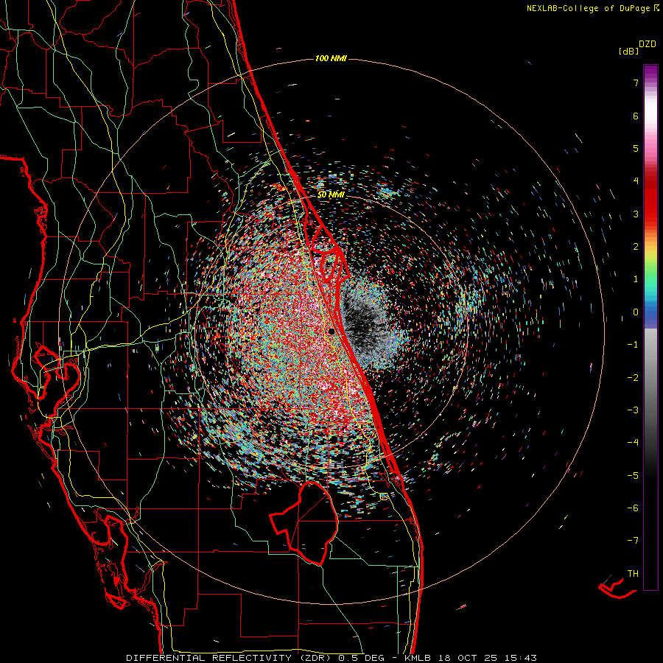This screenshot has height=663, width=663.
Task: Click the NEXLAB-College of DuPage label
Action: (592, 8)
